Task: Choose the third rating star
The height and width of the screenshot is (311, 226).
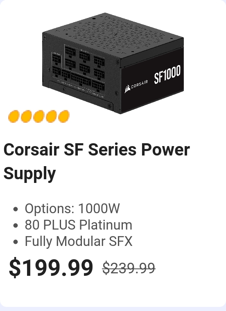Action: click(38, 117)
